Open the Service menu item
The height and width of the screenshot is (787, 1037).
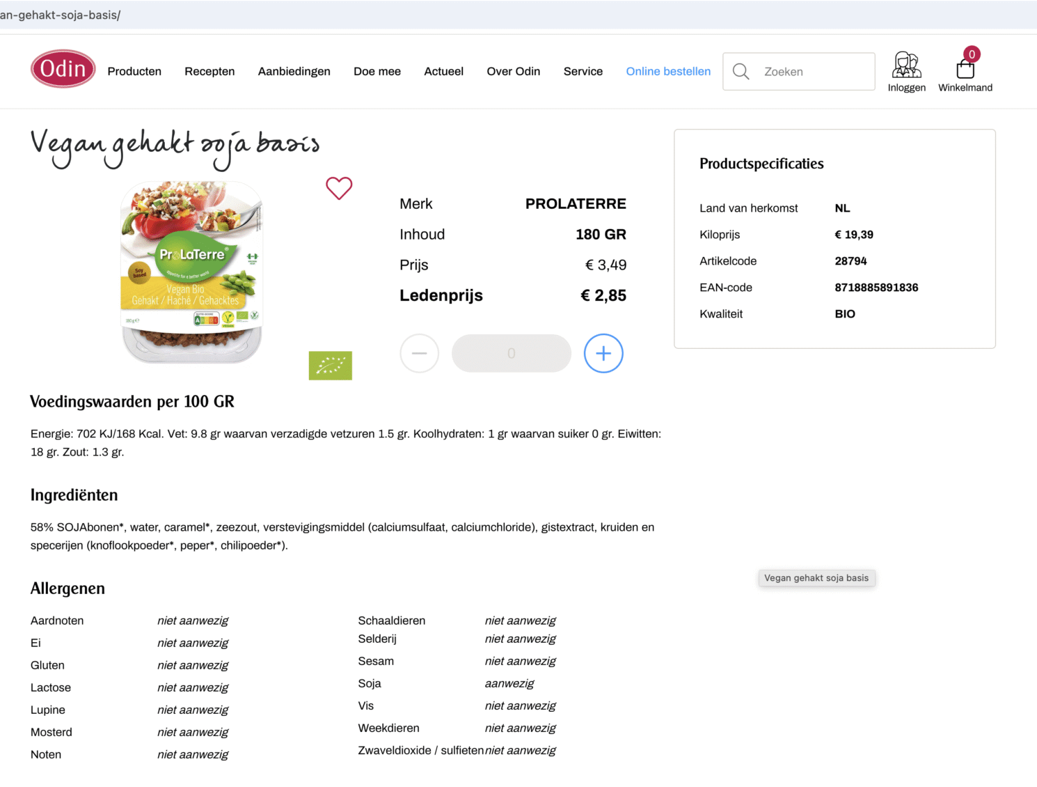[x=583, y=71]
